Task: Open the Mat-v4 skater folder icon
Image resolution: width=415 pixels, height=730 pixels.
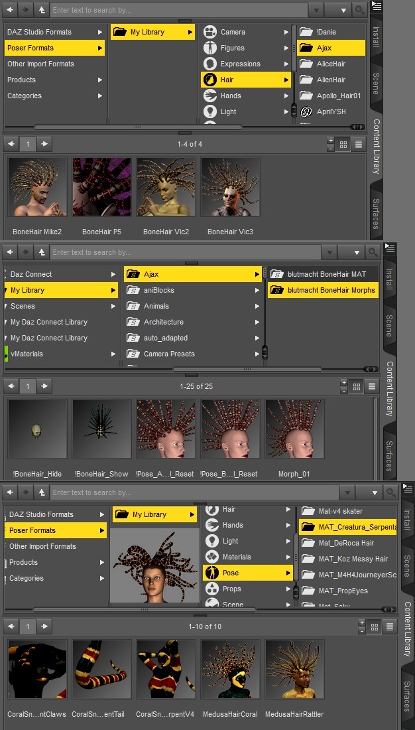Action: point(308,511)
